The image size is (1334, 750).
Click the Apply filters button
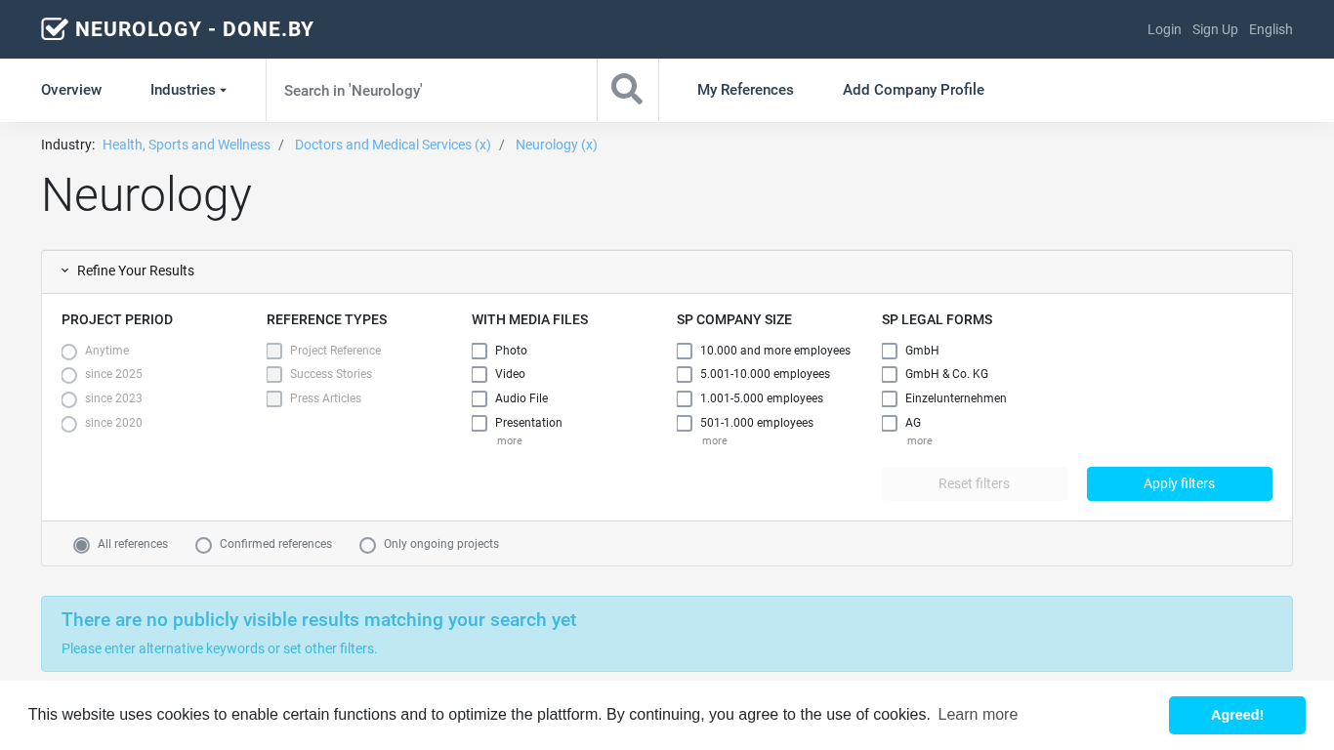pyautogui.click(x=1179, y=483)
